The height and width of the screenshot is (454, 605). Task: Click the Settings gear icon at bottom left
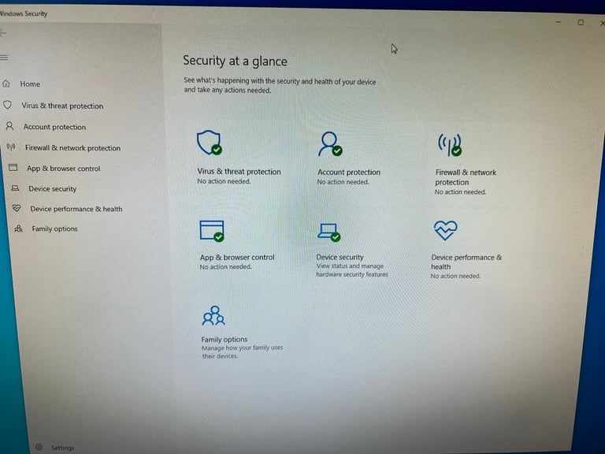[39, 447]
